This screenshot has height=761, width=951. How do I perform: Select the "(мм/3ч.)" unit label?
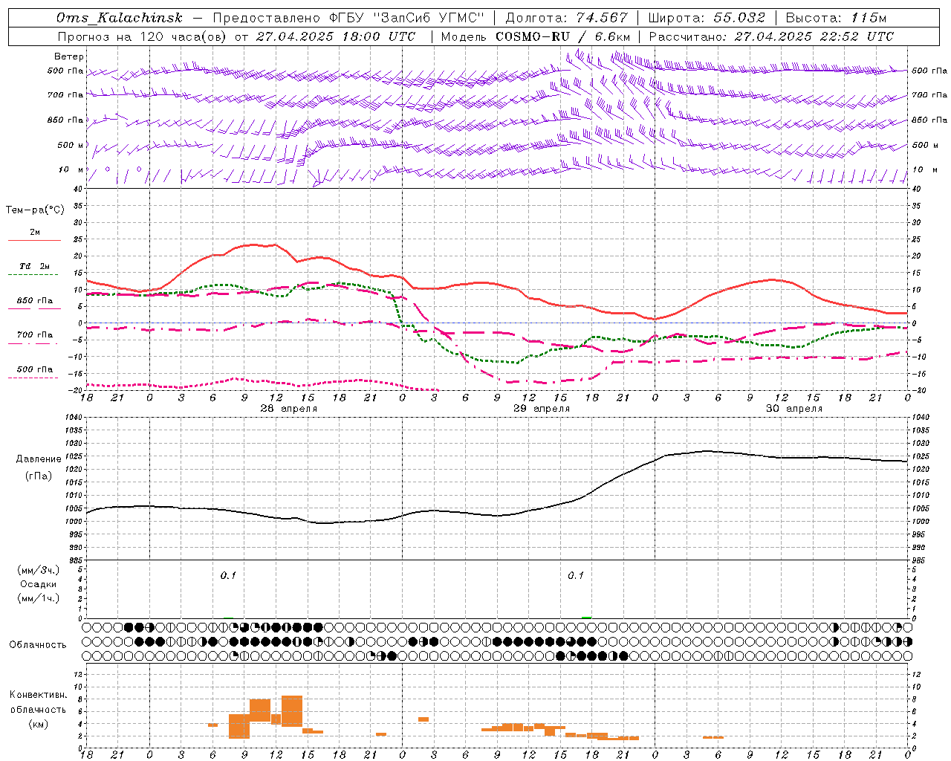[39, 570]
